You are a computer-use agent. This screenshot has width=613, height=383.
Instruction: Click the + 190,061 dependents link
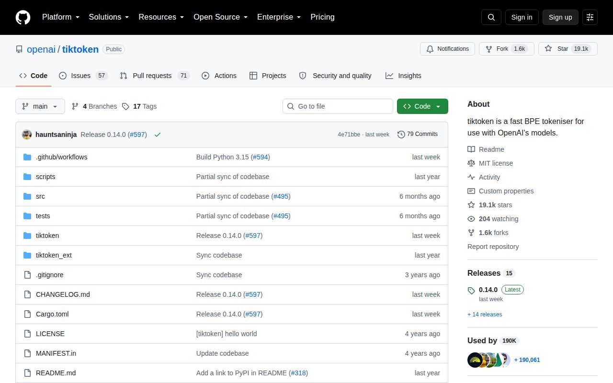(x=527, y=360)
